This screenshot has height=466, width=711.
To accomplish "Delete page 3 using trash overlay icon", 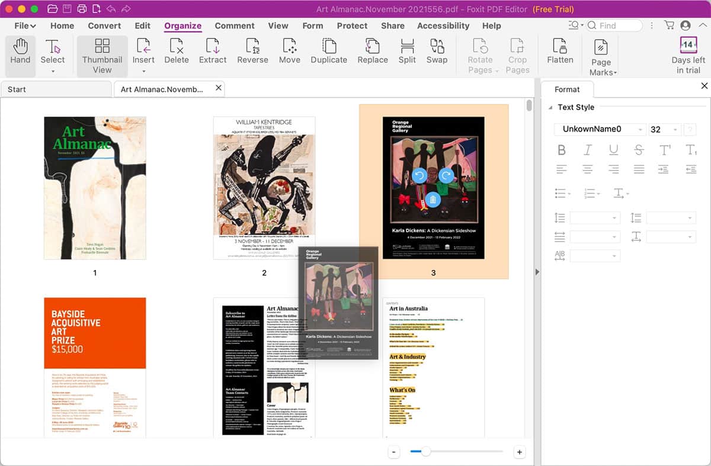I will 433,200.
